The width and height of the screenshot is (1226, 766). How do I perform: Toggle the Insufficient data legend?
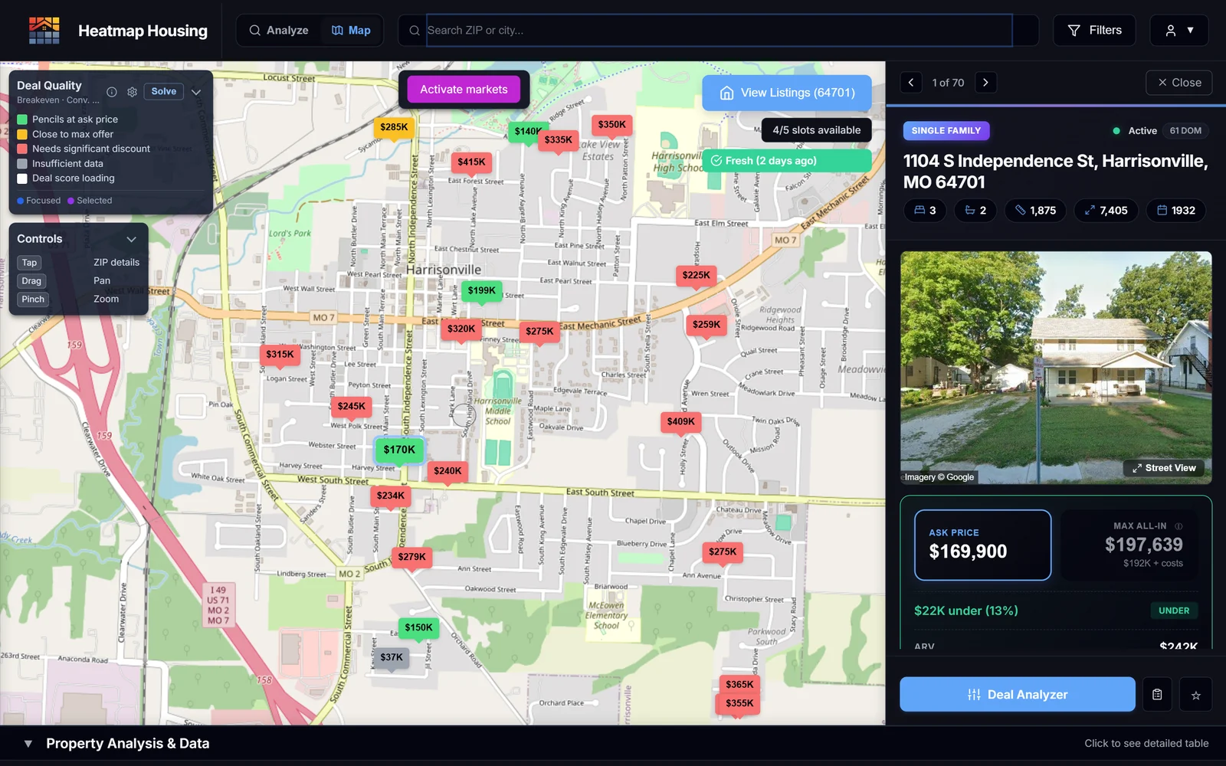pyautogui.click(x=60, y=163)
